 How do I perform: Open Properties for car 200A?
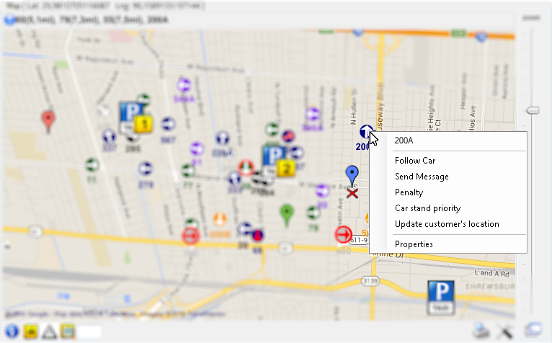click(414, 244)
